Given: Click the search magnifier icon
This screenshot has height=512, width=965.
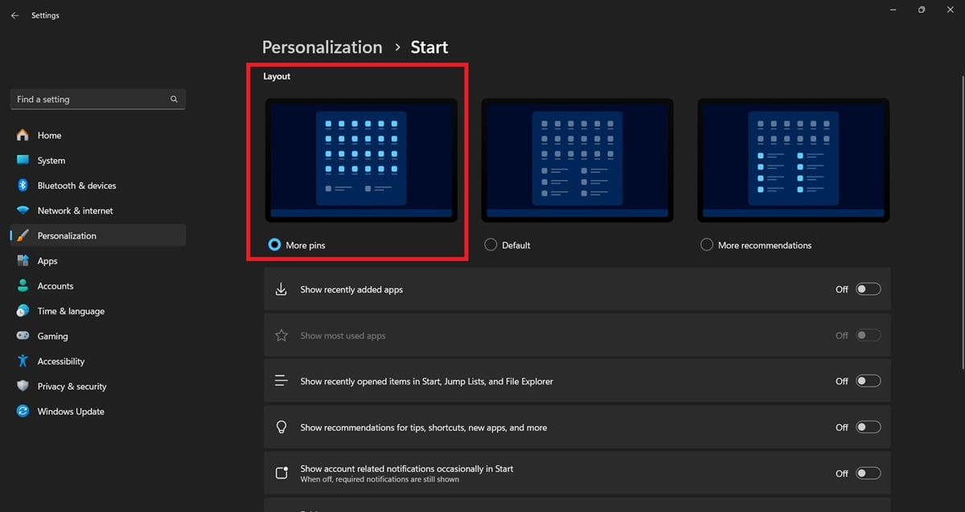Looking at the screenshot, I should [x=174, y=99].
